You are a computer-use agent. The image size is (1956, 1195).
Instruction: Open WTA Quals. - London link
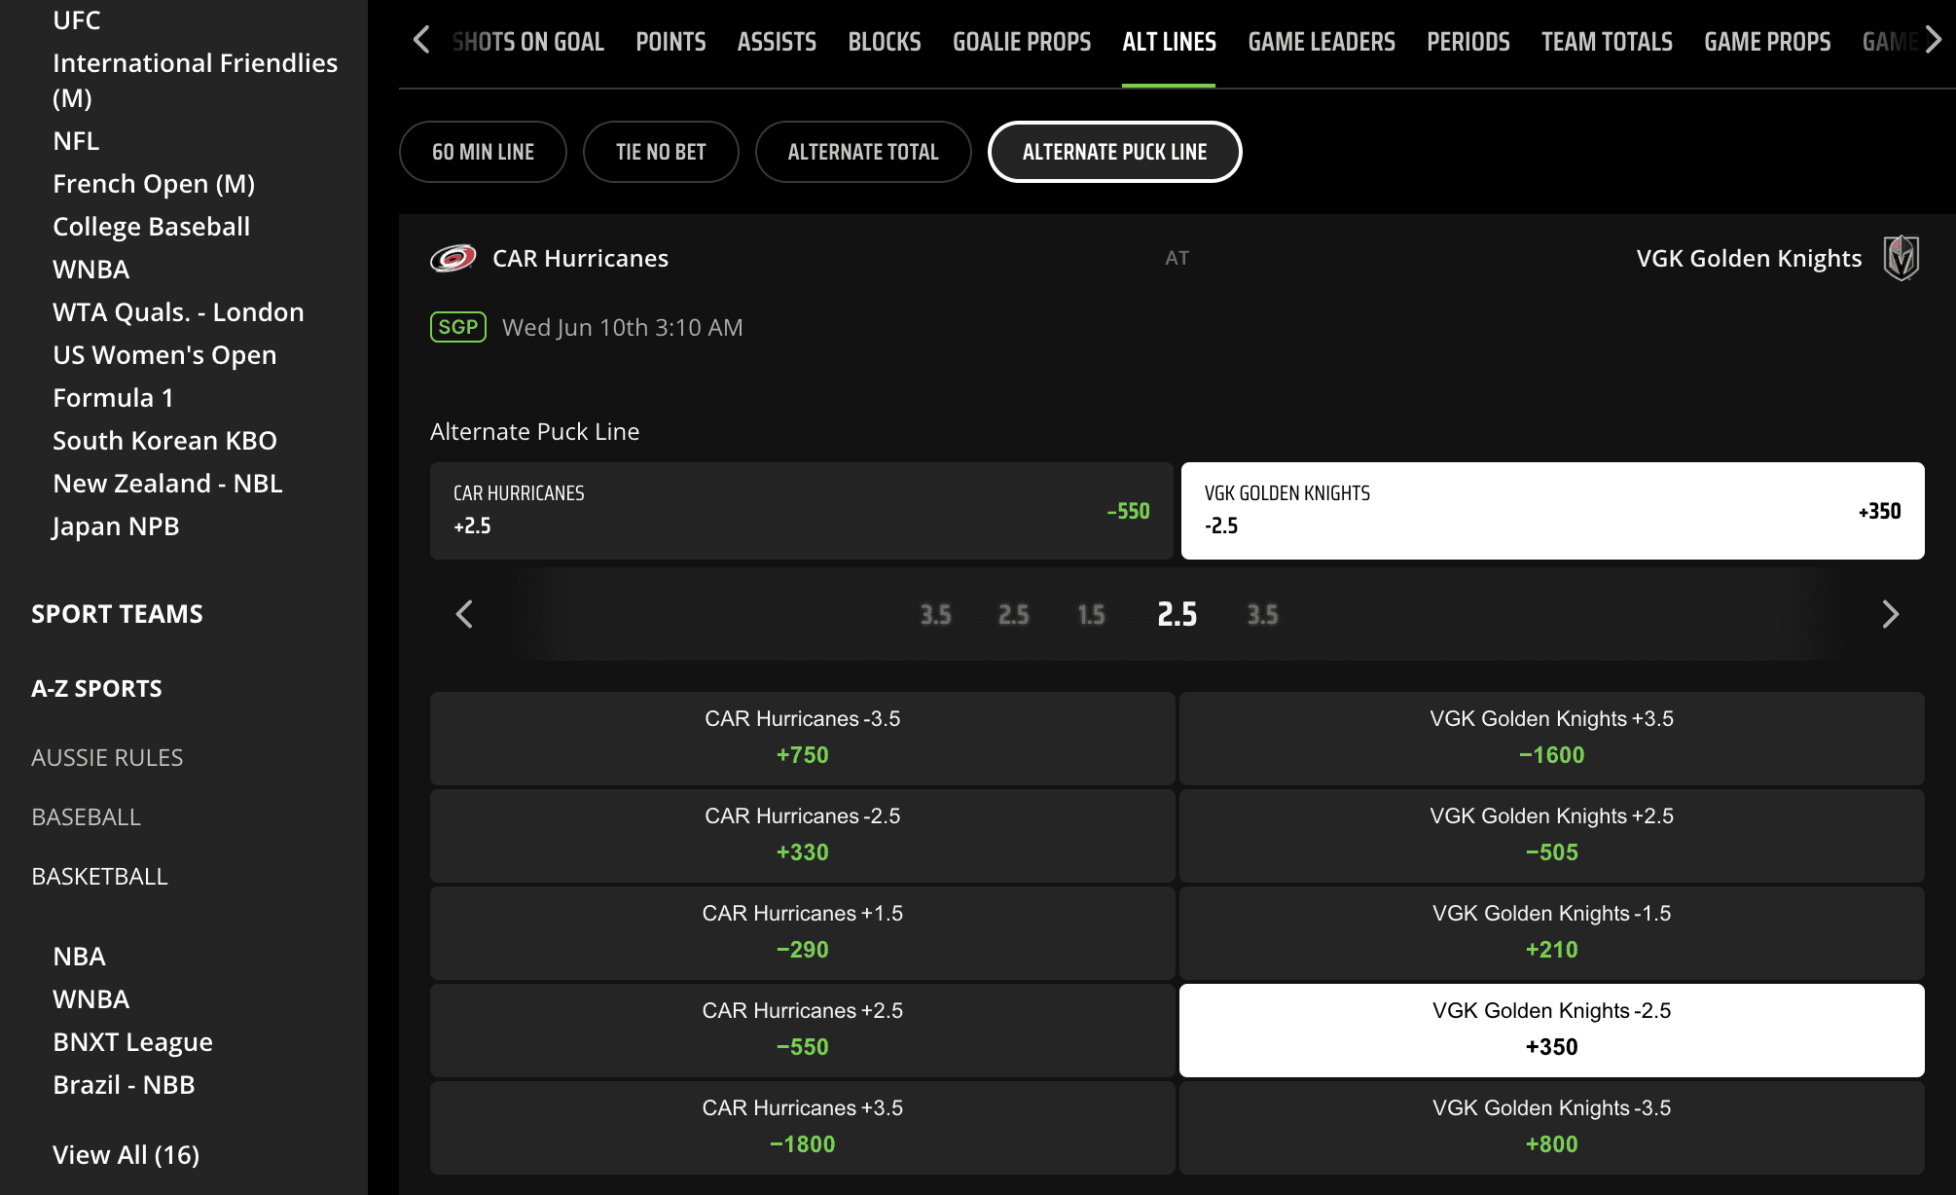tap(178, 312)
